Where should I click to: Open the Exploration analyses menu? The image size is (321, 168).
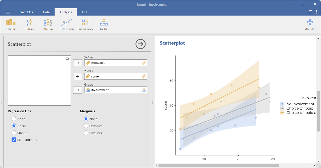coord(11,25)
